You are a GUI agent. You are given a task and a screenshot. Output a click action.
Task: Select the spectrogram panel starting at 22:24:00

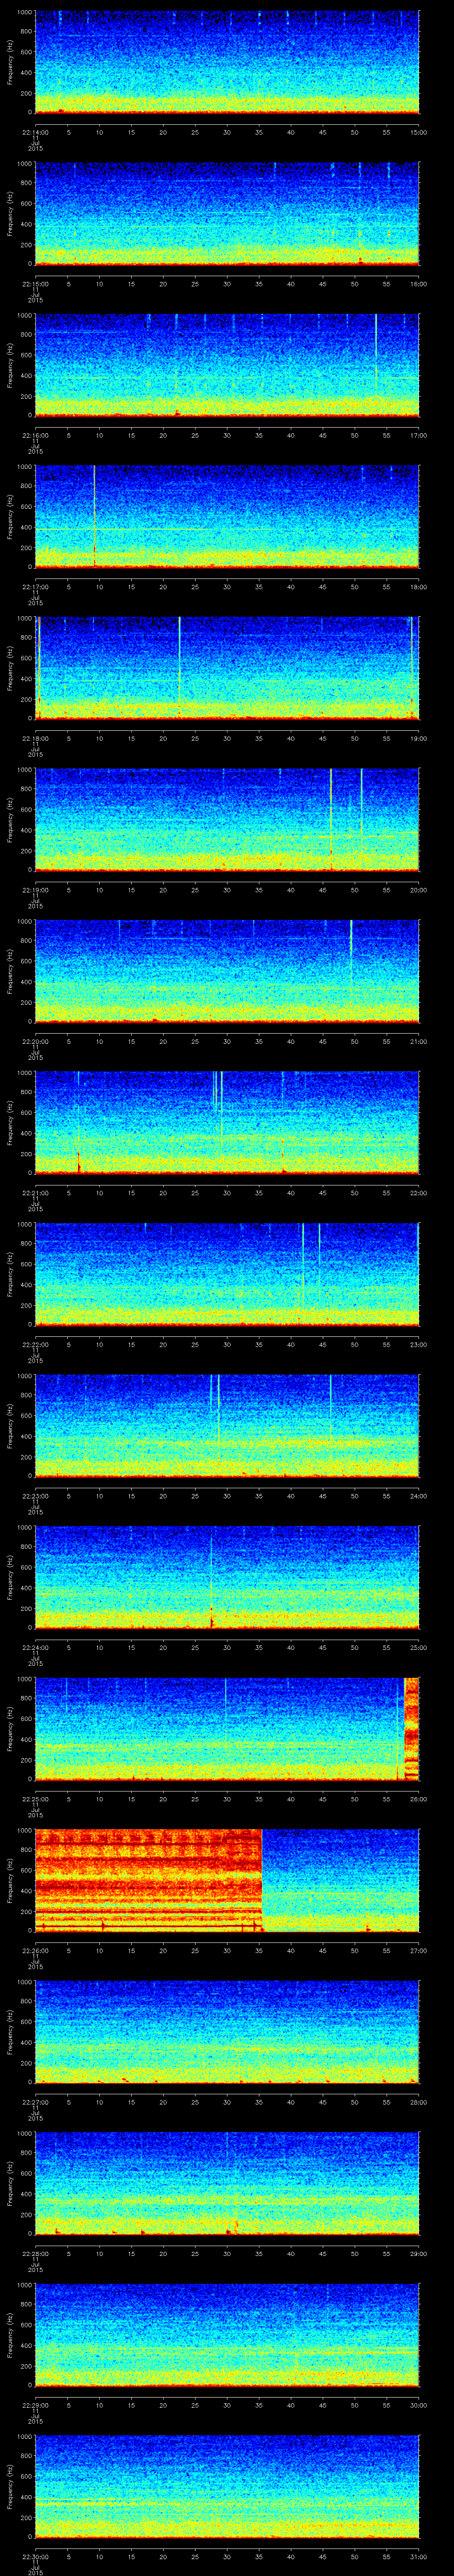pos(227,1577)
